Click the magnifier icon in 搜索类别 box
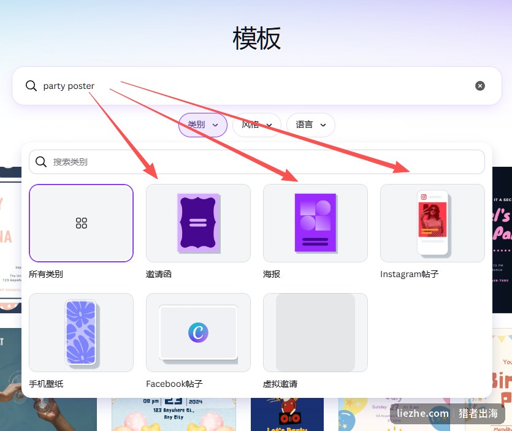 41,162
